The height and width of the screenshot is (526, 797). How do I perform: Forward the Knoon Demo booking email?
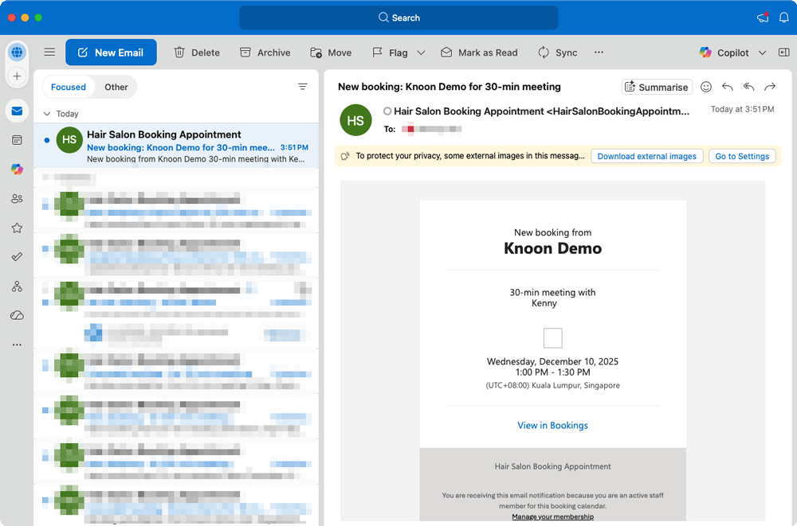click(x=770, y=87)
